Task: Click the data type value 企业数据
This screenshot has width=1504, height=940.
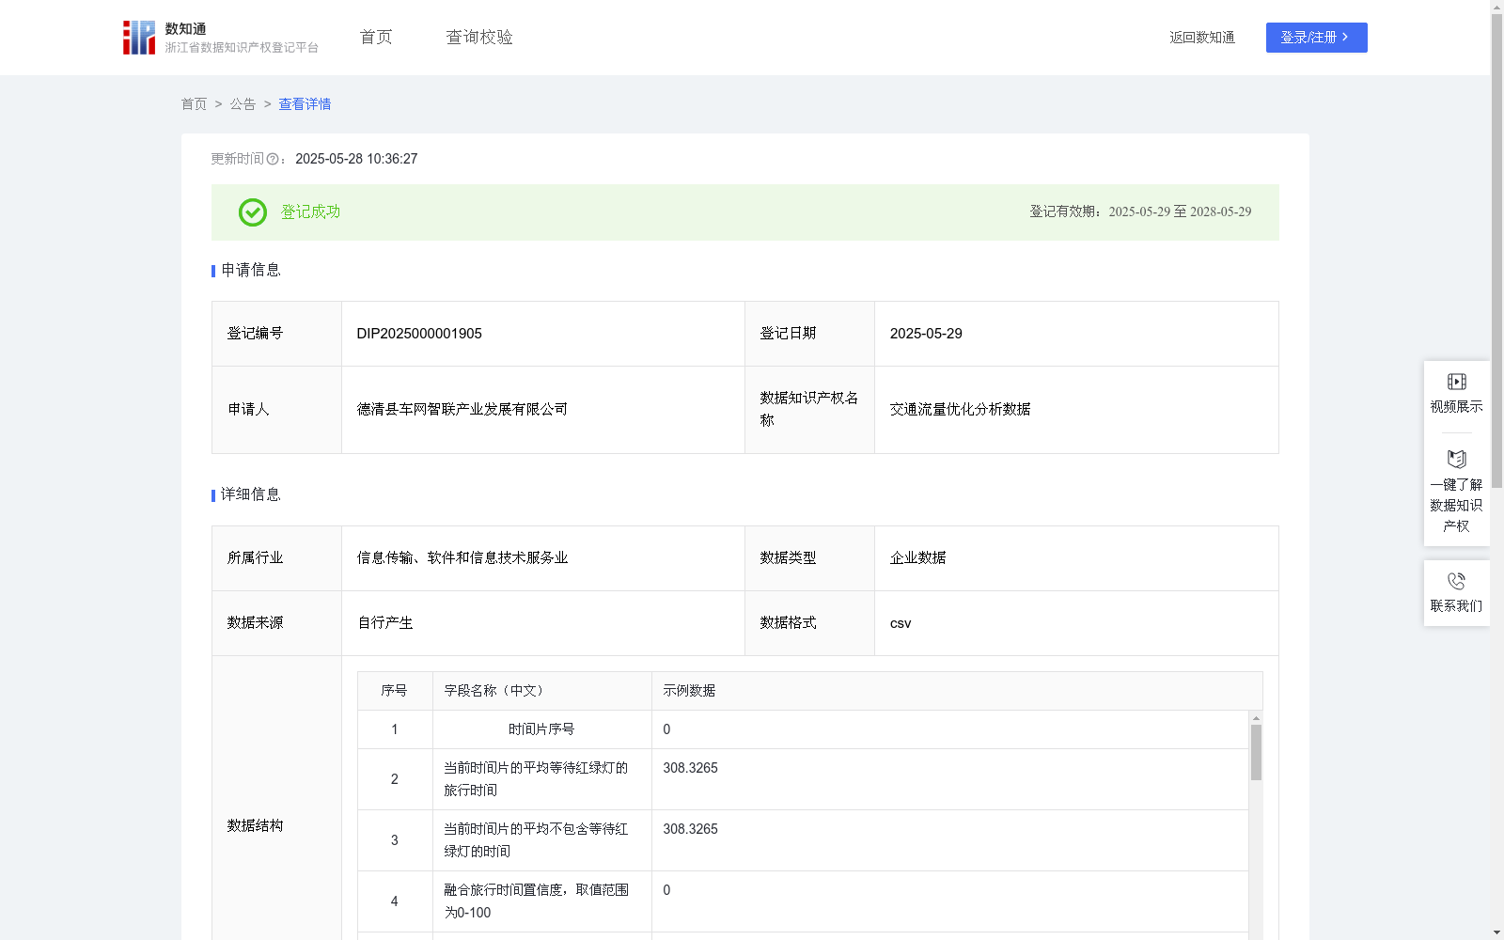Action: pyautogui.click(x=918, y=558)
